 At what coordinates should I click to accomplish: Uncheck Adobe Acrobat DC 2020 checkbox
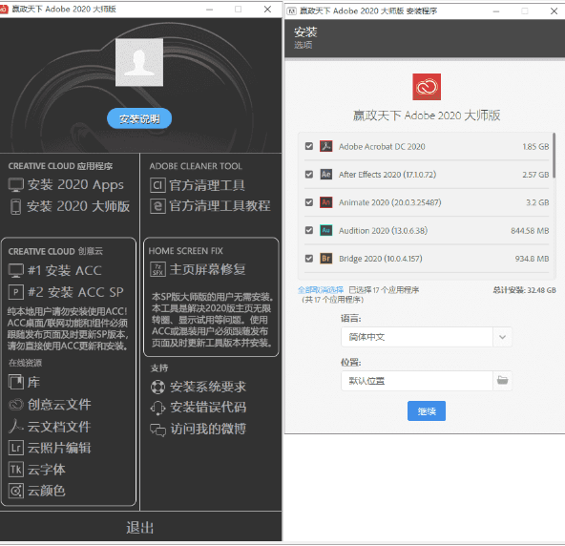click(x=309, y=146)
